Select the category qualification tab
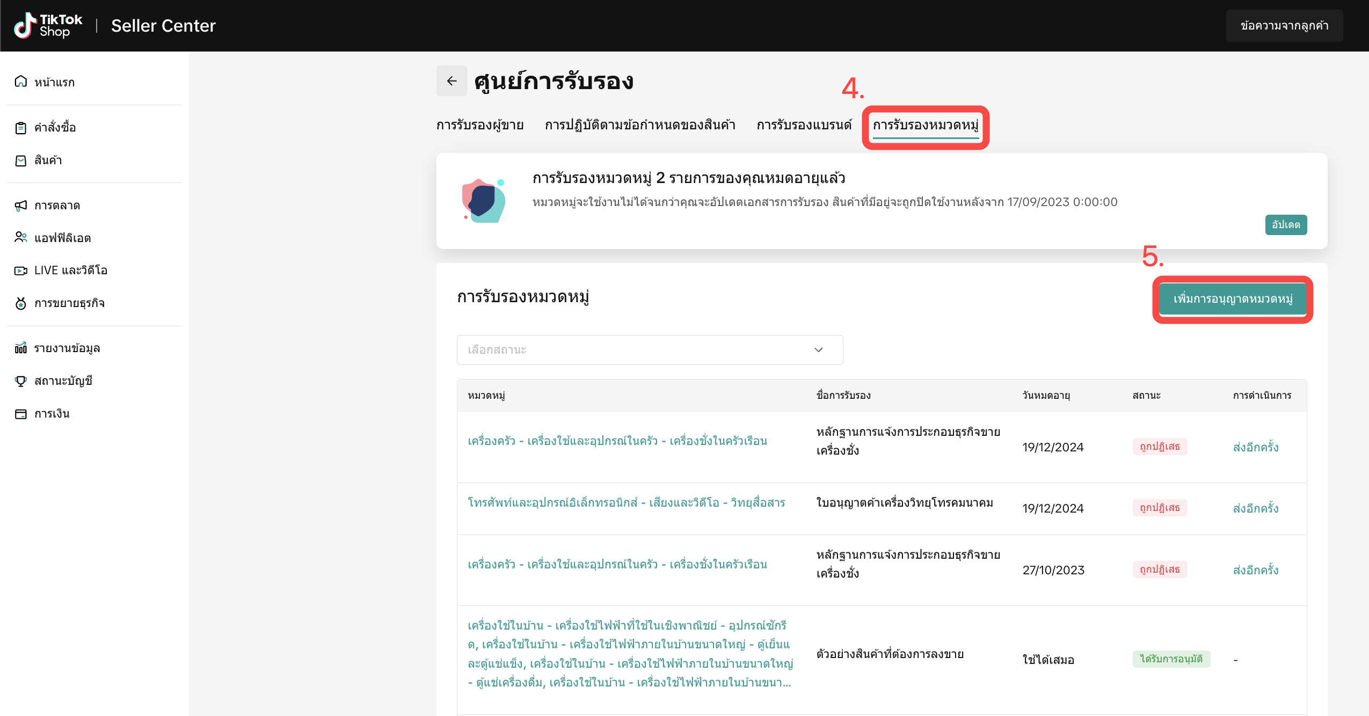Image resolution: width=1369 pixels, height=716 pixels. click(925, 126)
